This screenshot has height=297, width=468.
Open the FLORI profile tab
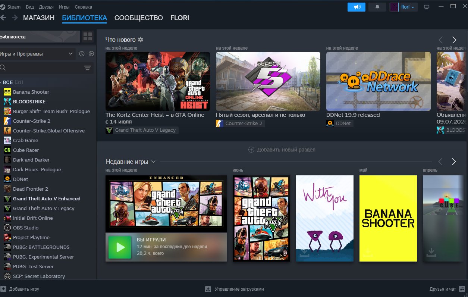pos(180,18)
